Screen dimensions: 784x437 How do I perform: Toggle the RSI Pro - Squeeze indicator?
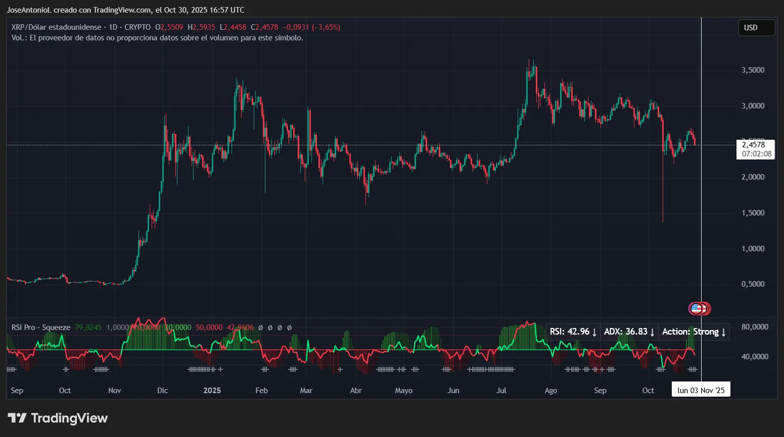click(40, 327)
